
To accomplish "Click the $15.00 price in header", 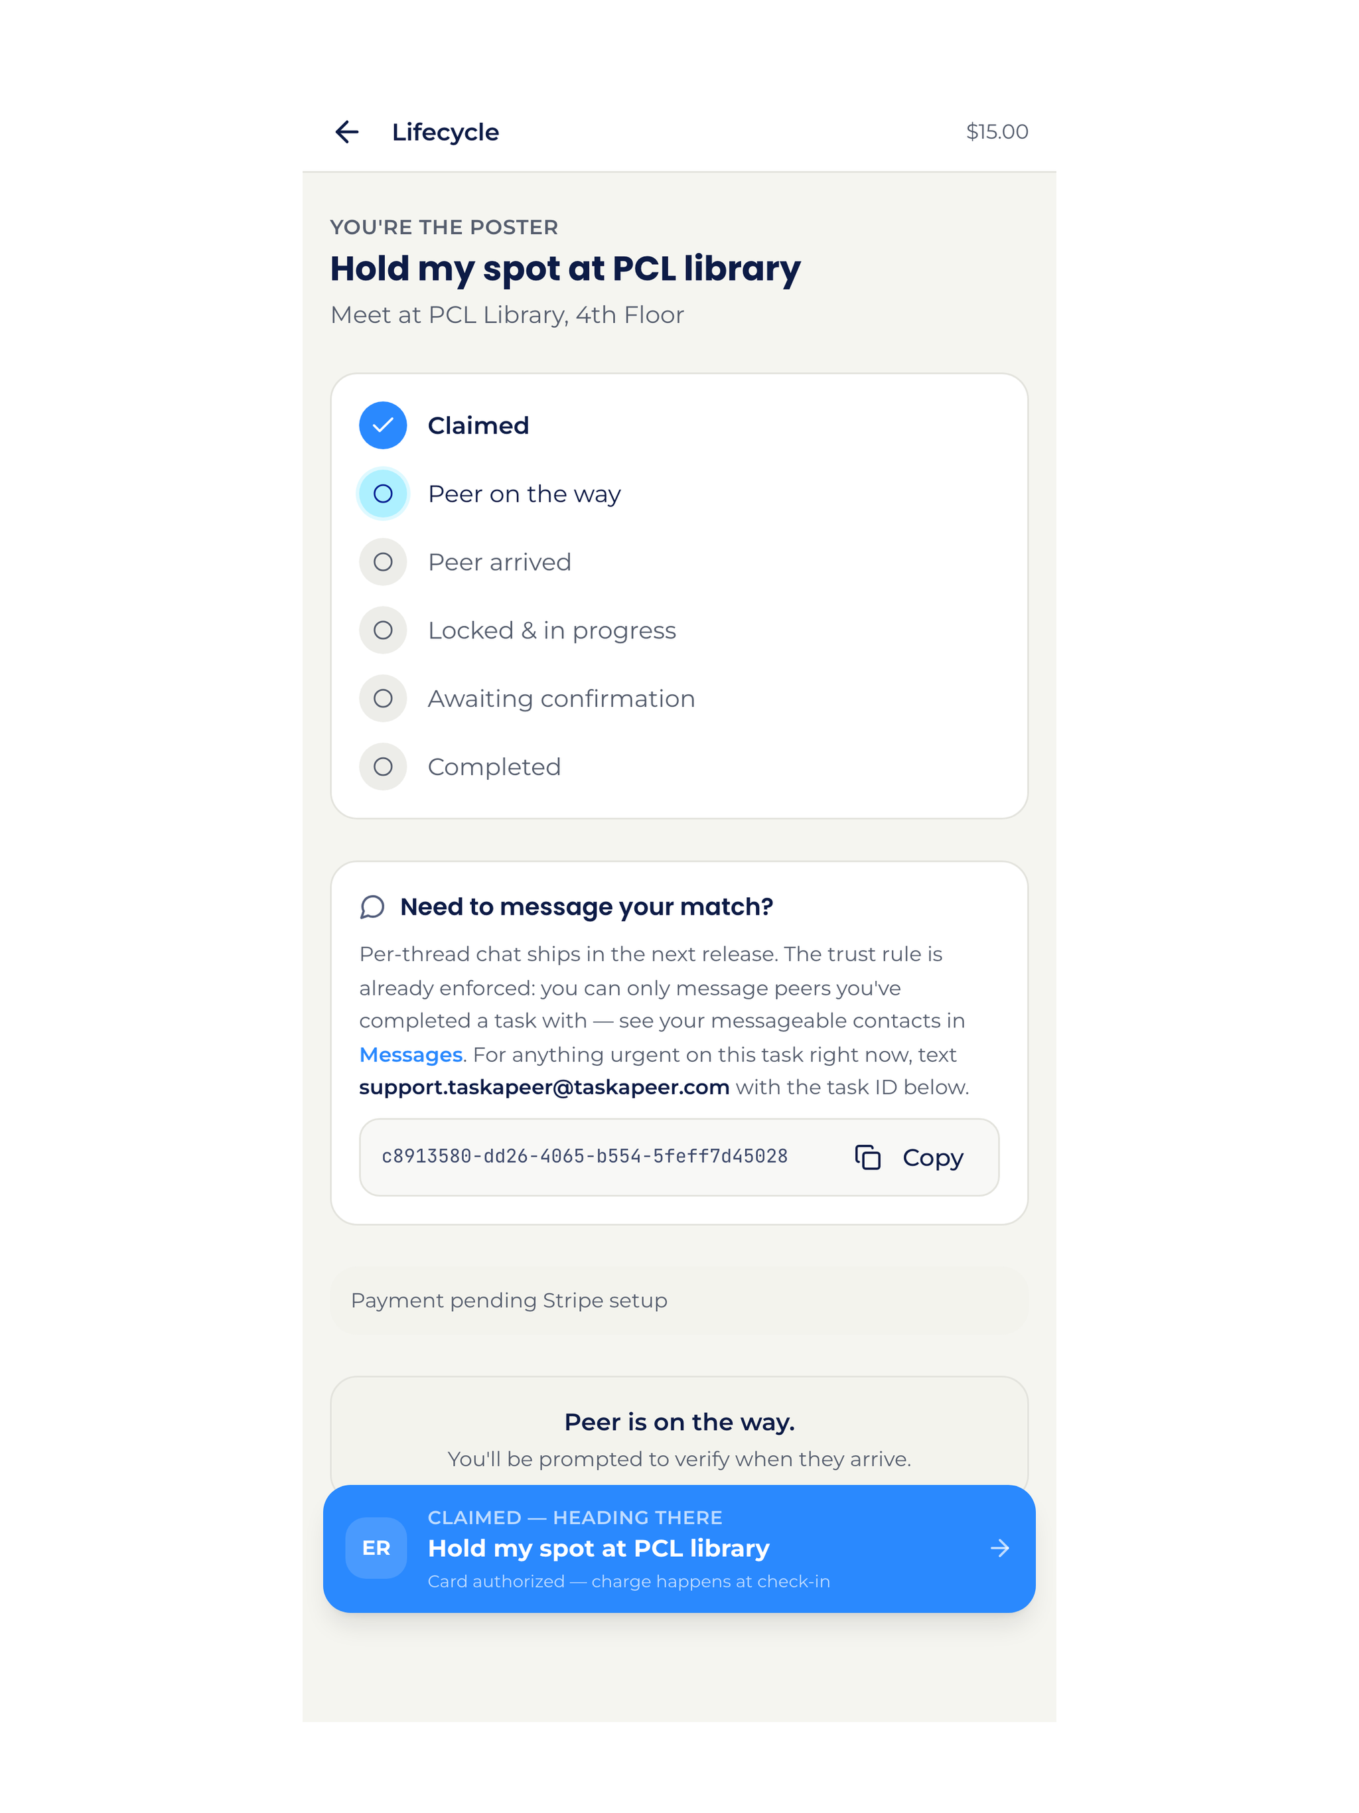I will point(997,132).
